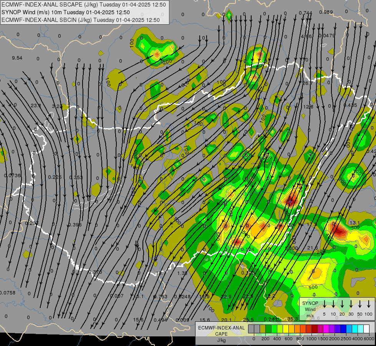Click the 0.0479 station value
Screen dimensions: 376x346
tap(326, 35)
